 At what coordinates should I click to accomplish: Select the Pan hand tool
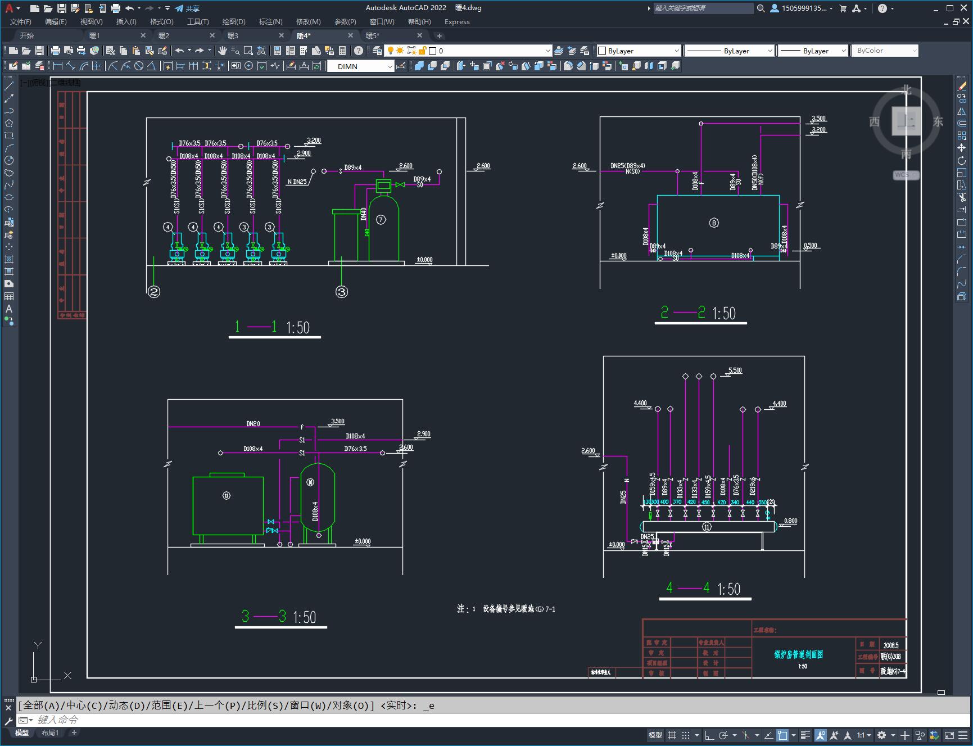coord(223,51)
